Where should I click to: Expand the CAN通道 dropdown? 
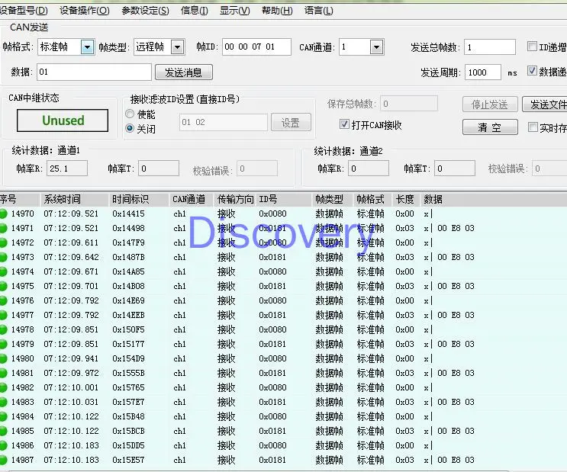[376, 47]
